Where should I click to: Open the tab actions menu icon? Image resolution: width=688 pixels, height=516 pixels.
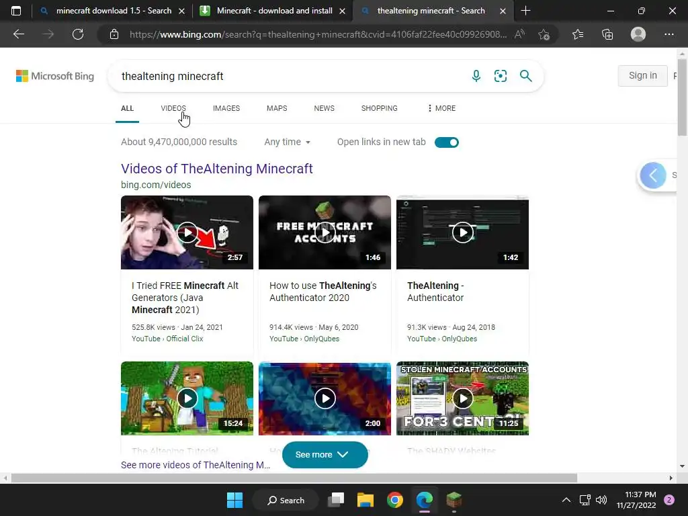[x=16, y=11]
